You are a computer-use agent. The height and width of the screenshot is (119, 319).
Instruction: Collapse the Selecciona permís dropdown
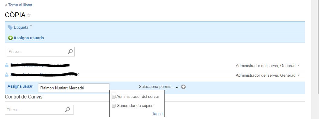tap(177, 87)
